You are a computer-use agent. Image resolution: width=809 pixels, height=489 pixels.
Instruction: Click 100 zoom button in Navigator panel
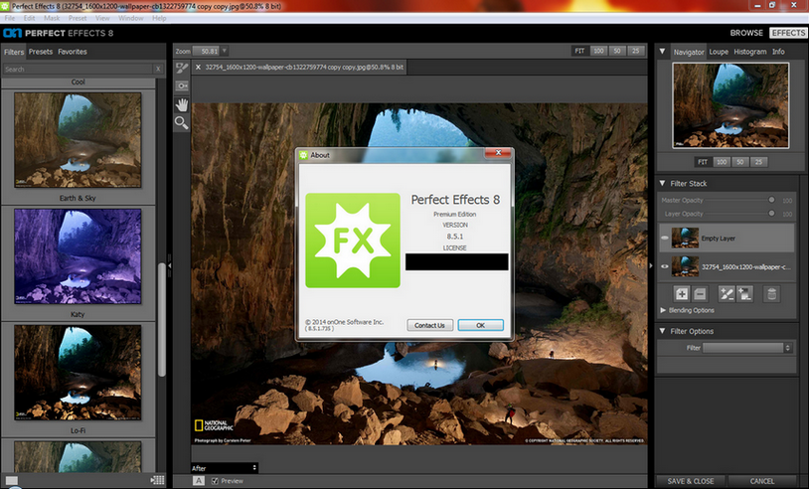tap(722, 161)
